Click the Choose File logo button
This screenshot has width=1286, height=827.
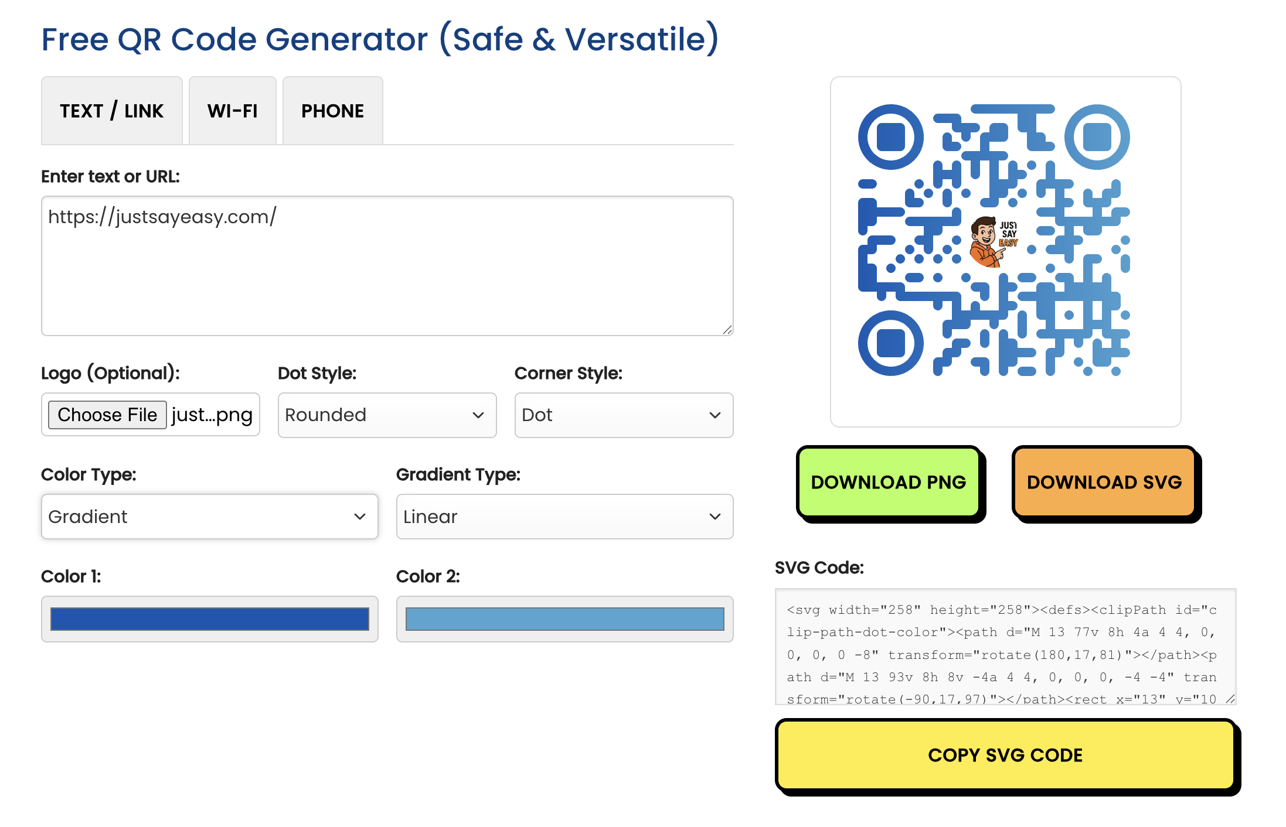tap(107, 415)
